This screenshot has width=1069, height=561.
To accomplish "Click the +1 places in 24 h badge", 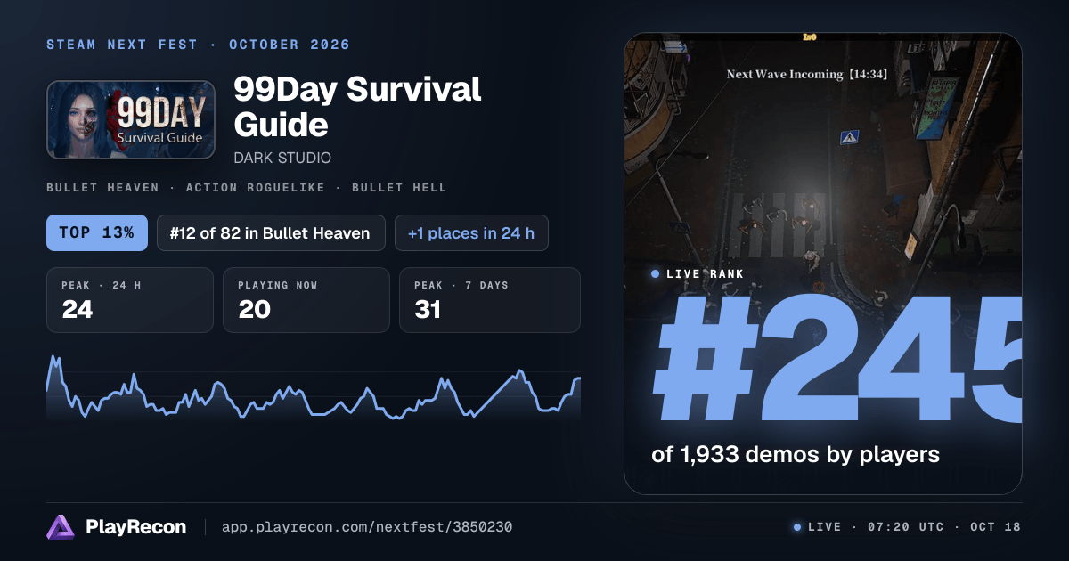I will point(471,233).
